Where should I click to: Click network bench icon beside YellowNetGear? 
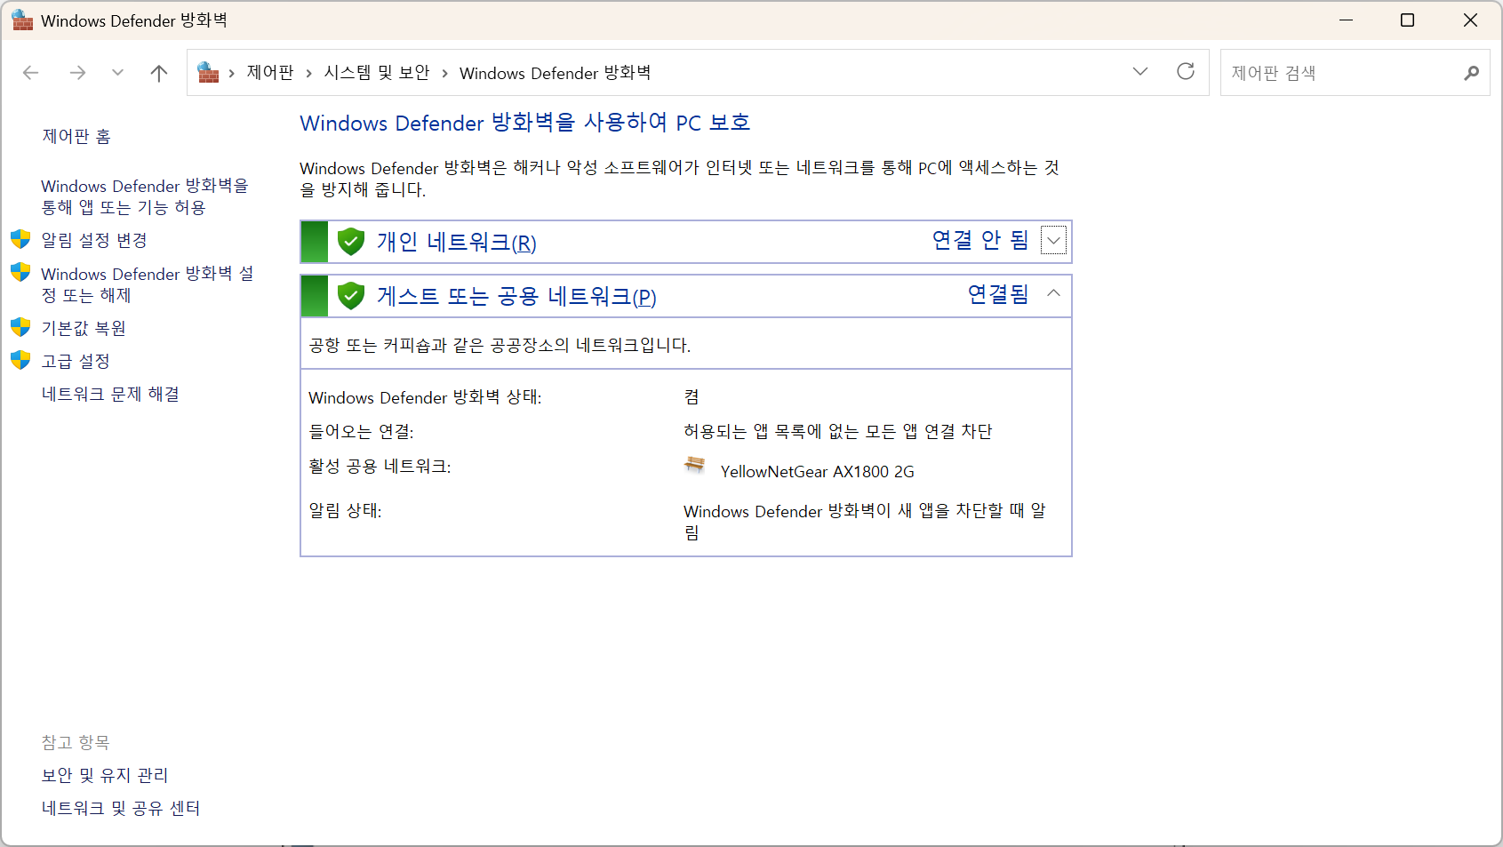[695, 465]
